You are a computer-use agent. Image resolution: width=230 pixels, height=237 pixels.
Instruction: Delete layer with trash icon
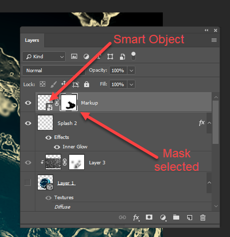click(x=203, y=218)
